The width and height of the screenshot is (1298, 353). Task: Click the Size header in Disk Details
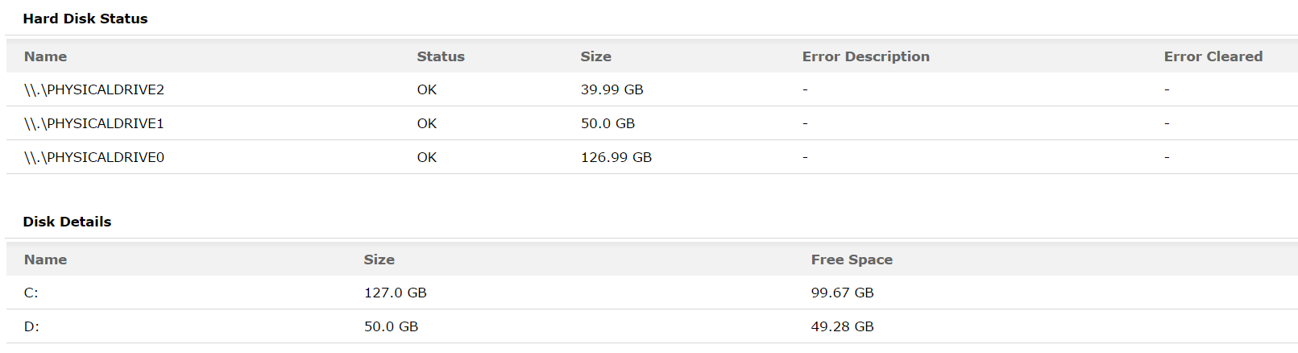(x=379, y=260)
